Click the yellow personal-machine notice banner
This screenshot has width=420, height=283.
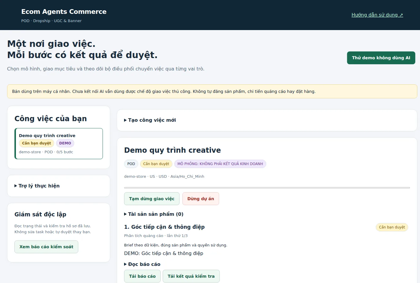click(212, 91)
